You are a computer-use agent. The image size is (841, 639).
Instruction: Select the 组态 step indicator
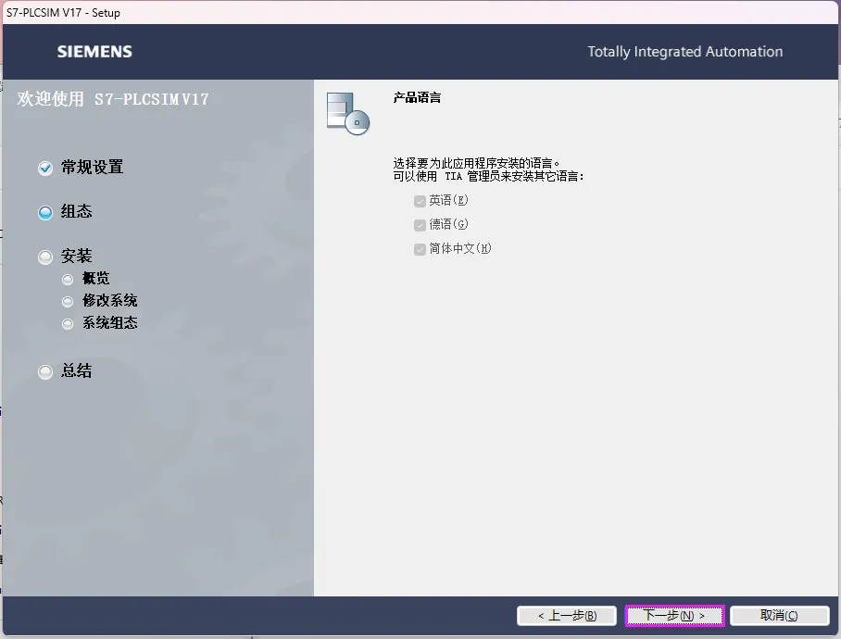pos(45,213)
